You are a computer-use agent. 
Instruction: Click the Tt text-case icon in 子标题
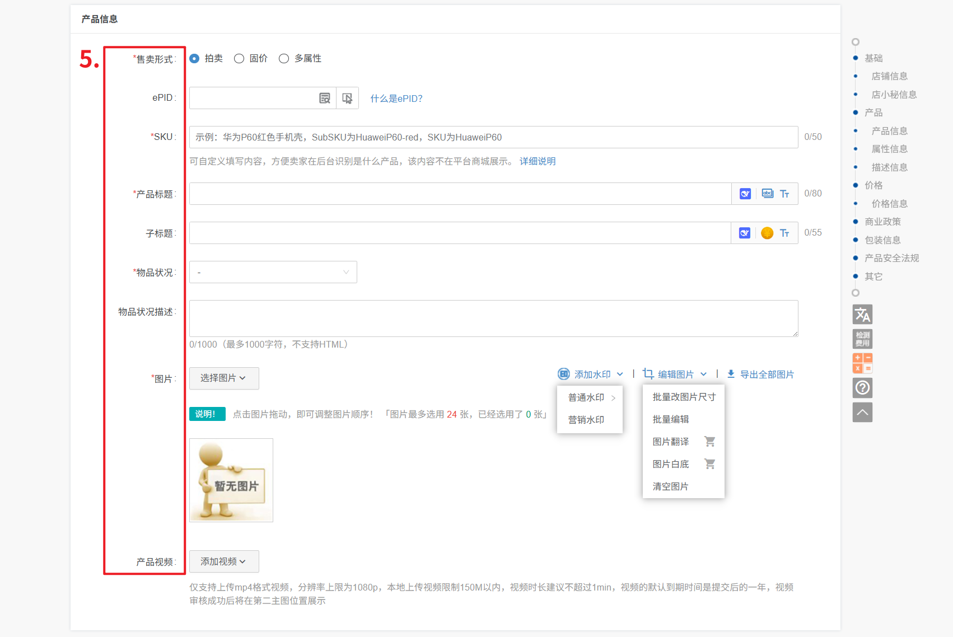coord(784,233)
